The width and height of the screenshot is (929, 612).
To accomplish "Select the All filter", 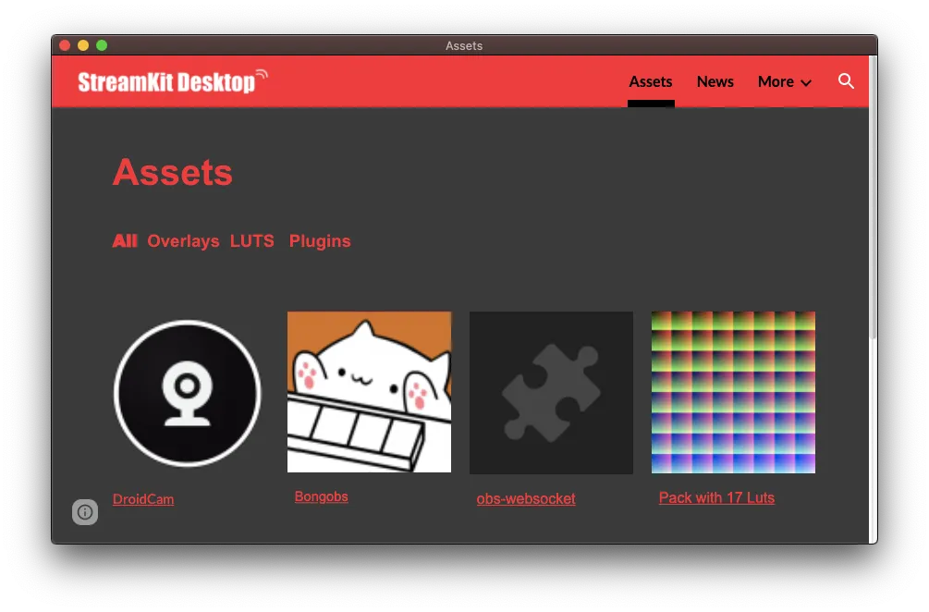I will click(x=125, y=240).
